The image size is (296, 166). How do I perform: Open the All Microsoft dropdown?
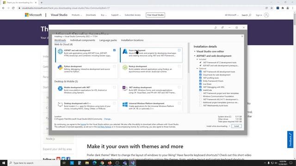(x=231, y=15)
